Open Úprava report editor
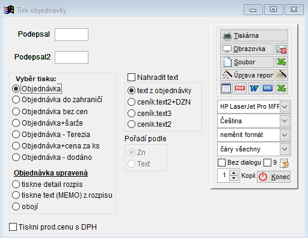308x238 pixels. [x=247, y=75]
